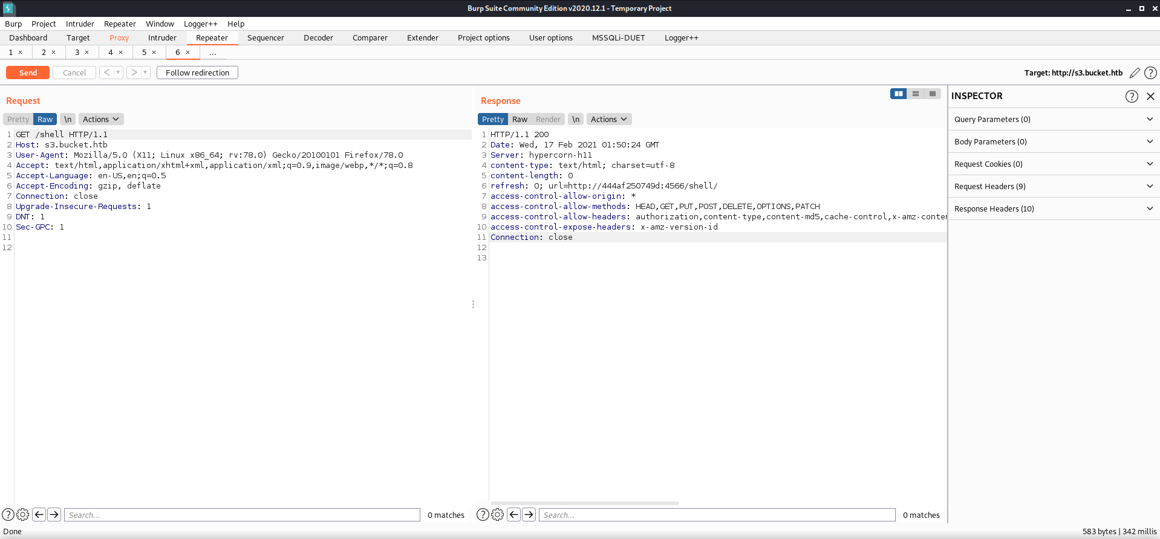This screenshot has height=539, width=1160.
Task: Switch to the Intruder tab
Action: pyautogui.click(x=162, y=38)
